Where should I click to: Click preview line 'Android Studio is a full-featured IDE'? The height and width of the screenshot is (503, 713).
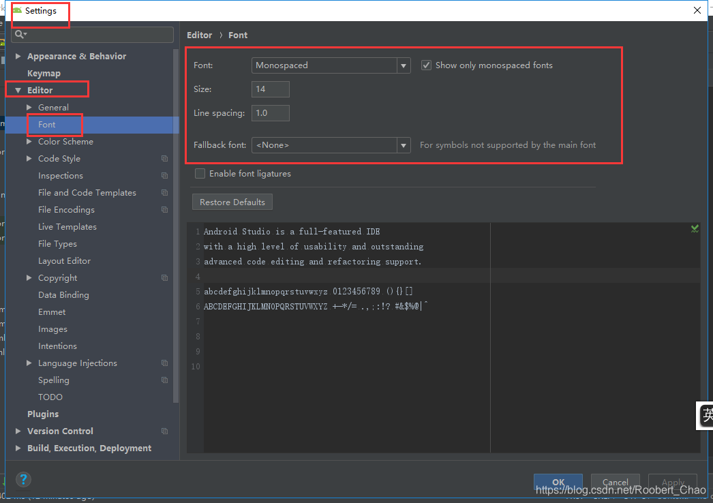click(292, 232)
